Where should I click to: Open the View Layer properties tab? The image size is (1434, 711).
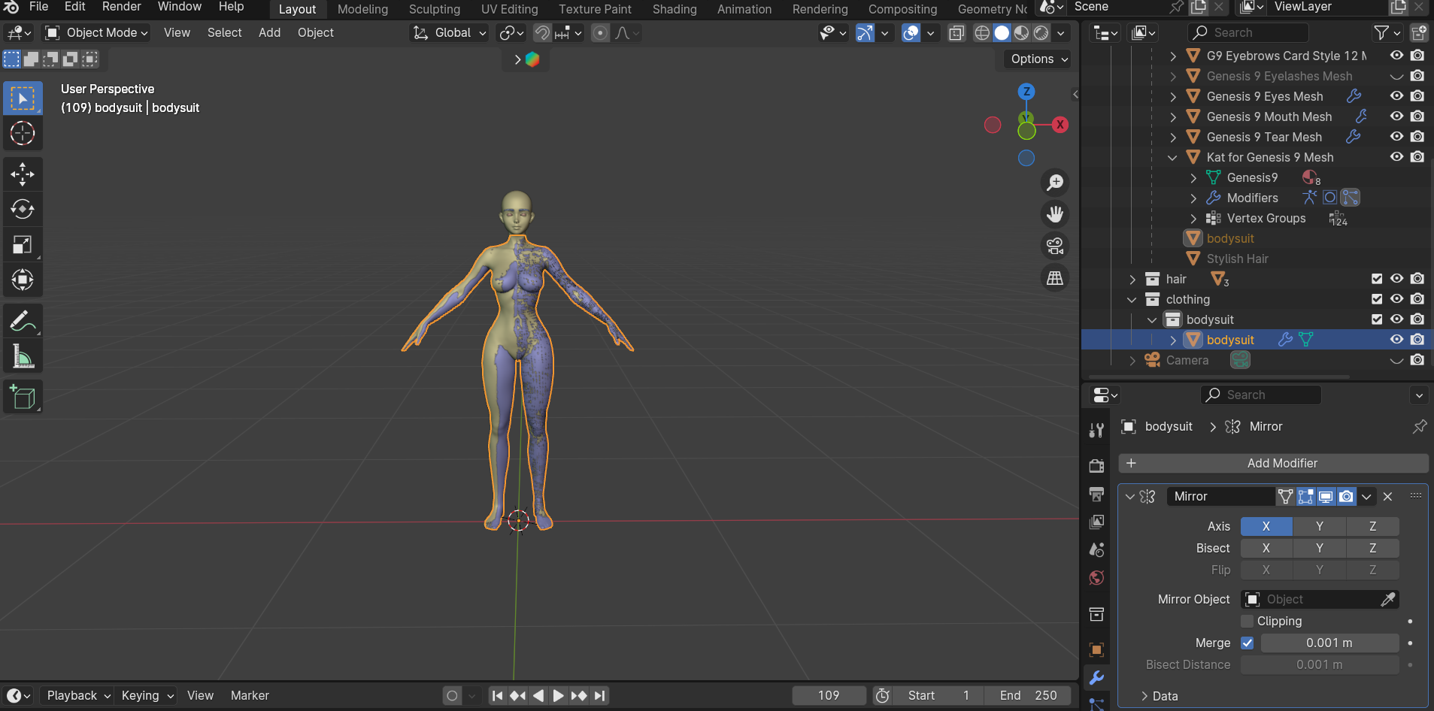[x=1096, y=522]
